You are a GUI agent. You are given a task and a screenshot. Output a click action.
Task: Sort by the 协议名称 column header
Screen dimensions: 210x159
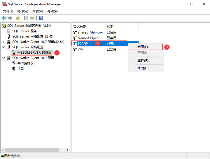[88, 26]
